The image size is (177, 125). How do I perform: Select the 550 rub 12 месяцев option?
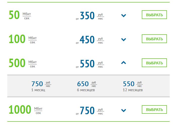click(133, 86)
